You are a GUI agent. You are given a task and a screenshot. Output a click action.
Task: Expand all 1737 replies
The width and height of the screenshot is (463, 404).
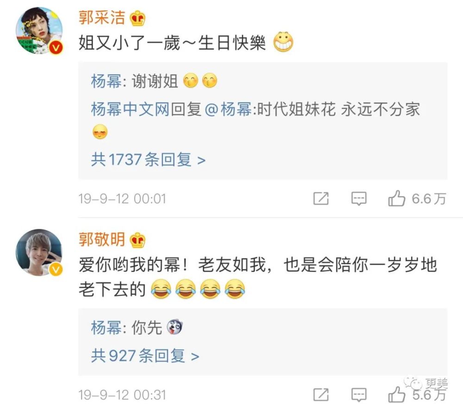tap(148, 160)
